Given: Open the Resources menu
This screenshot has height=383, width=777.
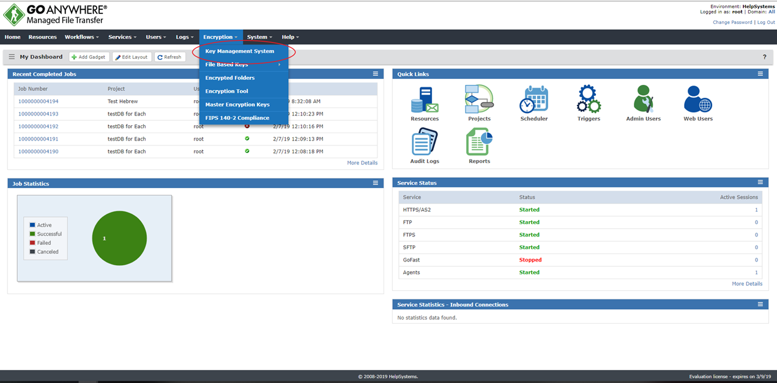Looking at the screenshot, I should click(43, 37).
